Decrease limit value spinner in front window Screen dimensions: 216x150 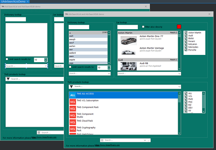tap(109, 68)
